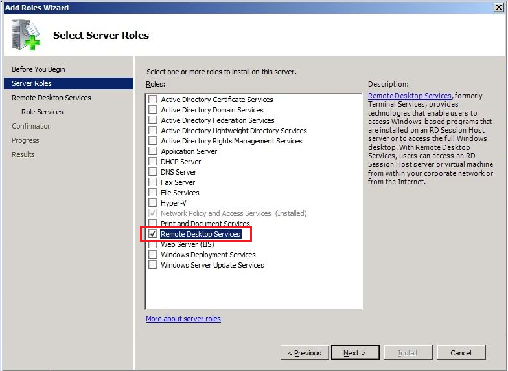The height and width of the screenshot is (371, 508).
Task: Check the File Services checkbox
Action: (153, 193)
